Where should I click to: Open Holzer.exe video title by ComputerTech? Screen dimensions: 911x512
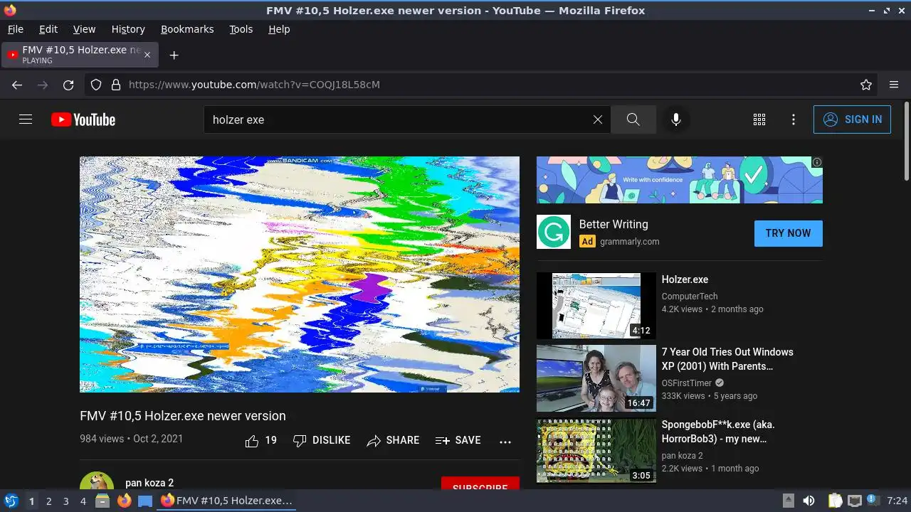[685, 279]
